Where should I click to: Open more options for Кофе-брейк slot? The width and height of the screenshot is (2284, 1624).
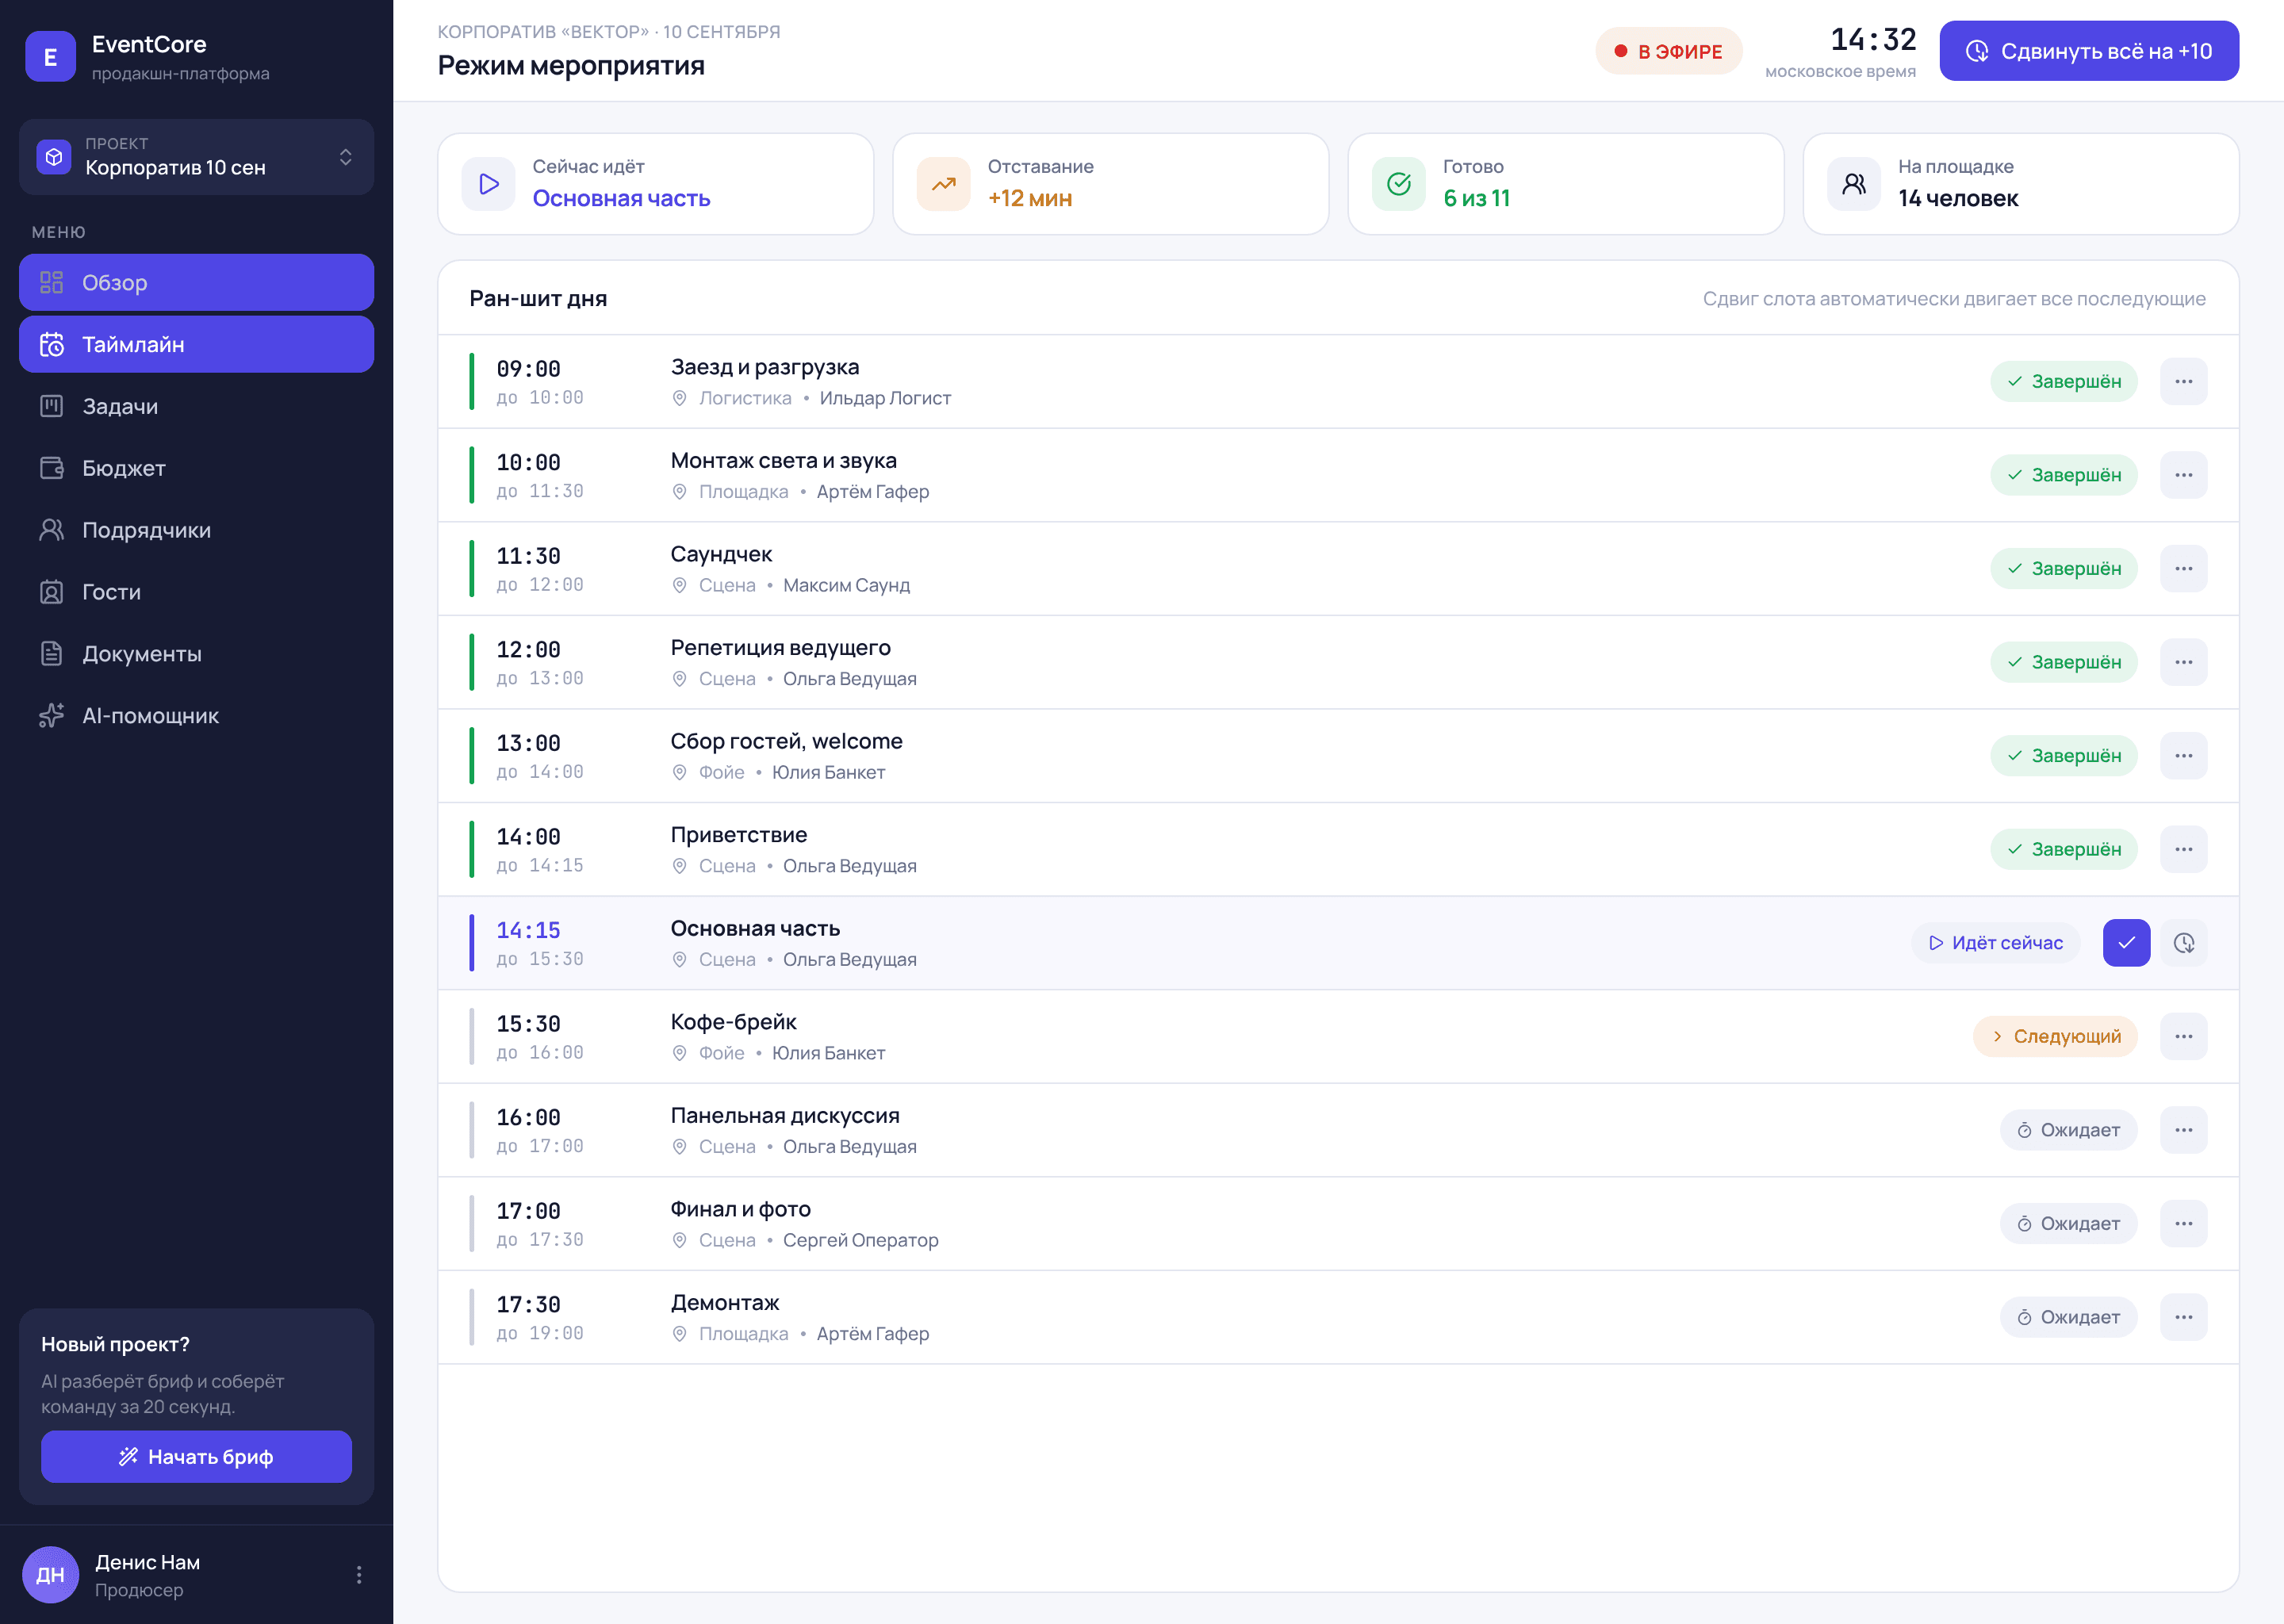point(2184,1036)
